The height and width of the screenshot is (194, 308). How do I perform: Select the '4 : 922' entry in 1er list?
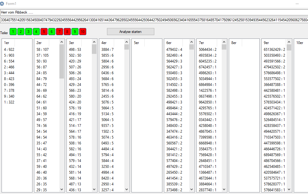tap(9, 49)
